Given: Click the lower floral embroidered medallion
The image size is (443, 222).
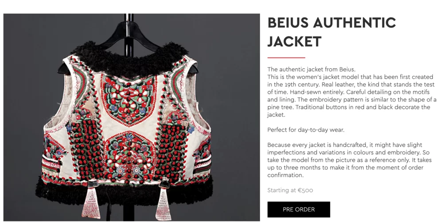Looking at the screenshot, I should [x=129, y=155].
